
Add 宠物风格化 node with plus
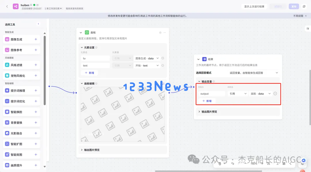(36, 75)
